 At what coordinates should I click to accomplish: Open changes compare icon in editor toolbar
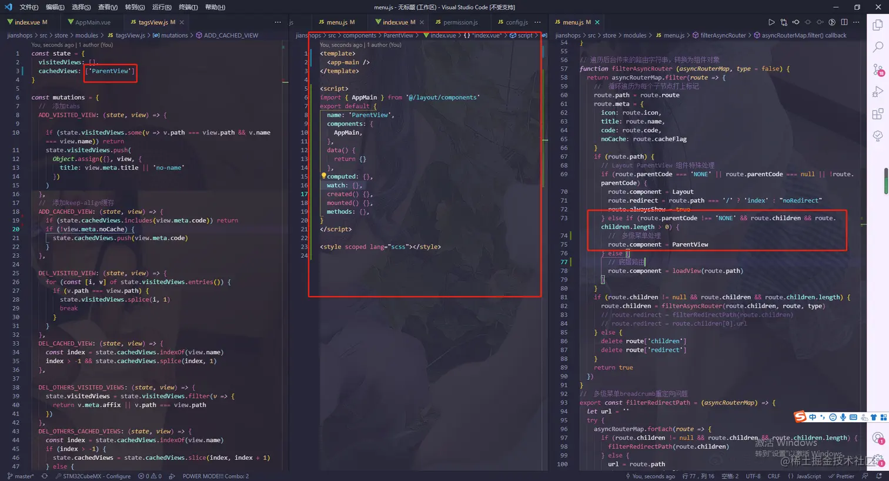pos(784,22)
